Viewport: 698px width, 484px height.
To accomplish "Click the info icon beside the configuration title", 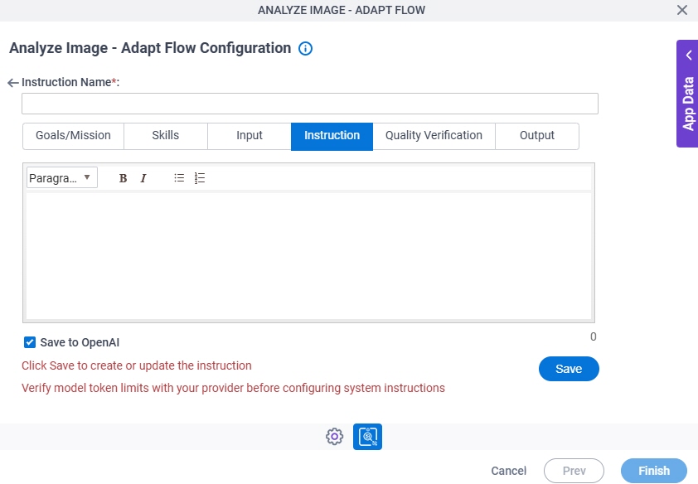I will point(305,48).
